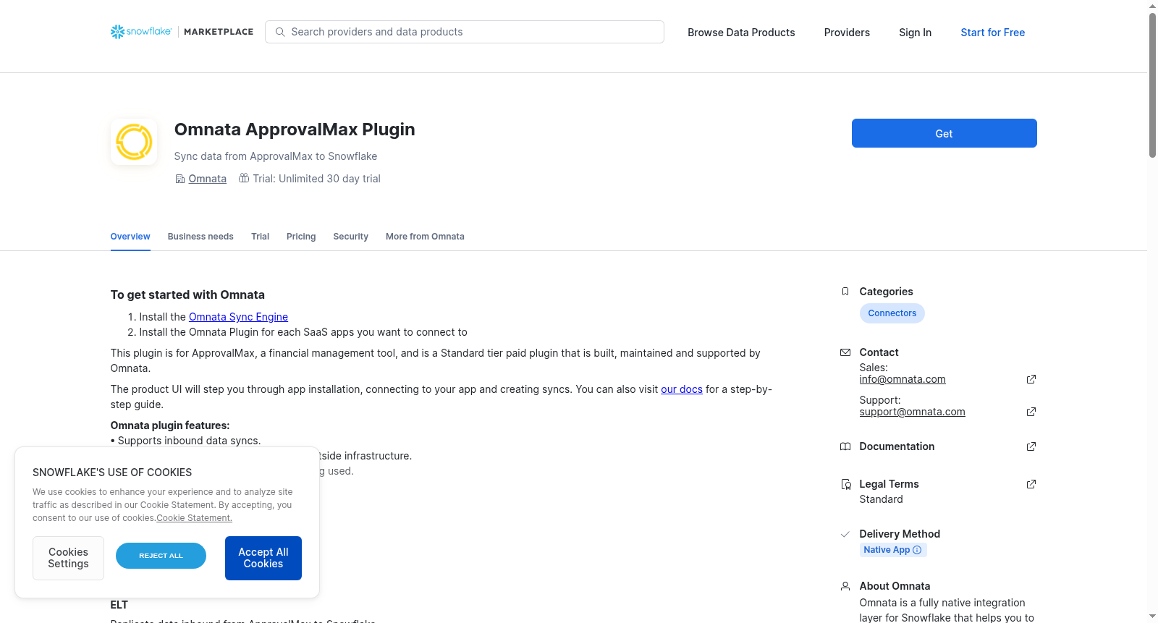The width and height of the screenshot is (1158, 623).
Task: Open Cookies Settings
Action: [x=68, y=558]
